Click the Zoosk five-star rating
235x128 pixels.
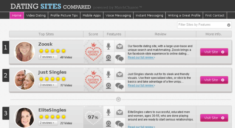(52, 51)
